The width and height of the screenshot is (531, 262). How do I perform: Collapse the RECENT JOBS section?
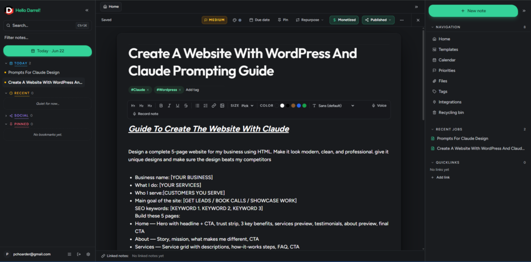tap(432, 129)
